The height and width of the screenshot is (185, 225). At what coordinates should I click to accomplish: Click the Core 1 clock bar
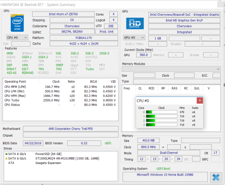pos(162,116)
